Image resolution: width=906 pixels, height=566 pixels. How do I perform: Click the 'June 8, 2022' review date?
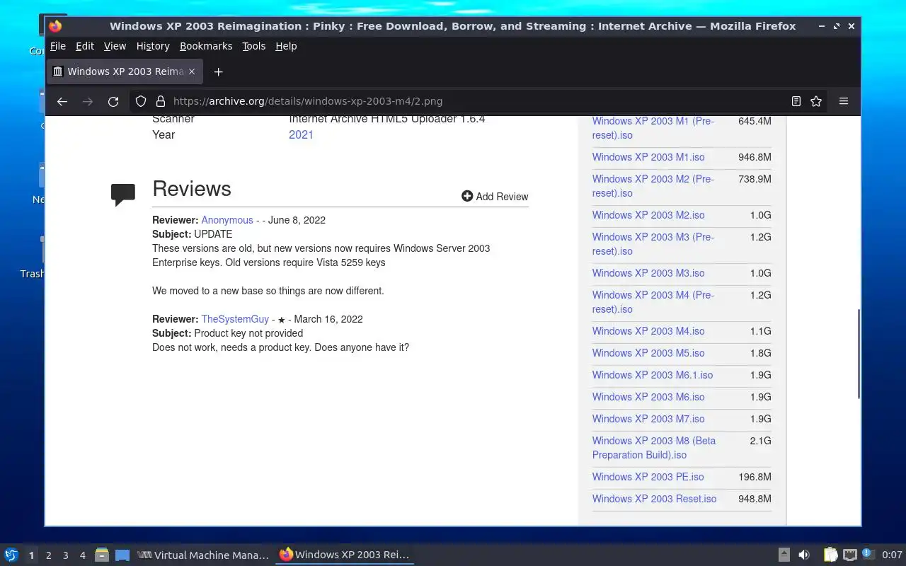297,220
